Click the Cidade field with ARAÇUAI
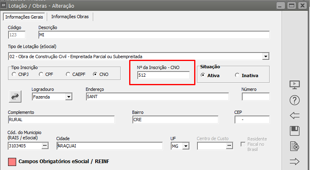Screen dimensions: 310x170 pos(109,146)
